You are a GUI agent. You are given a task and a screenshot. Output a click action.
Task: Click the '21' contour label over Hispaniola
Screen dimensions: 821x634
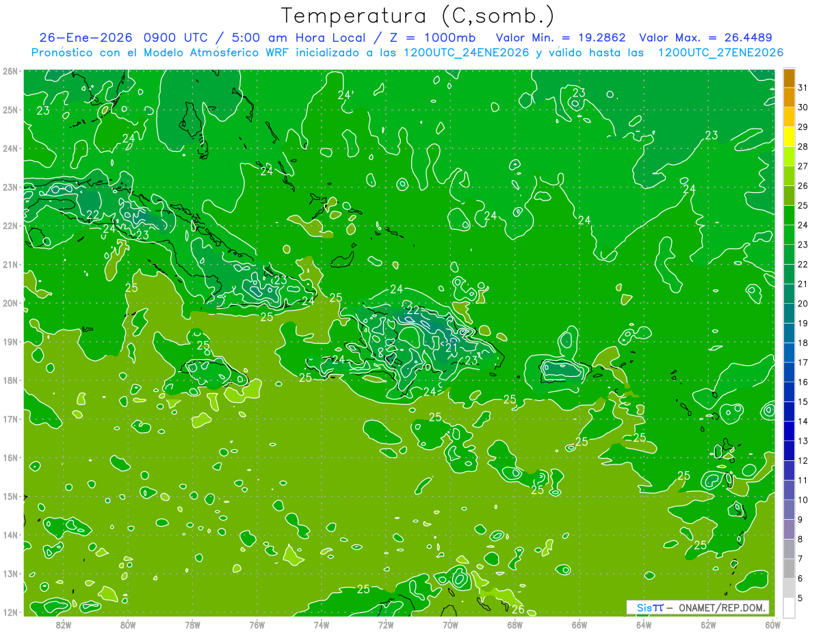pos(452,348)
